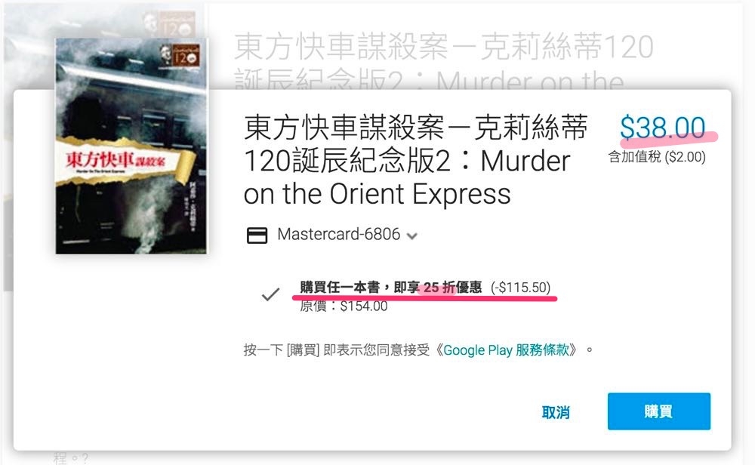Click the 120 anniversary badge on the cover
This screenshot has height=465, width=755.
coord(180,56)
